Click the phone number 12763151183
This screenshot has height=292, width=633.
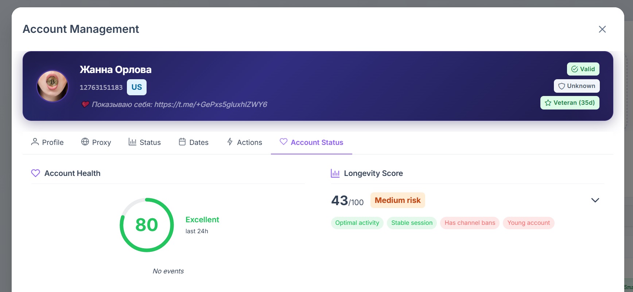(x=101, y=87)
